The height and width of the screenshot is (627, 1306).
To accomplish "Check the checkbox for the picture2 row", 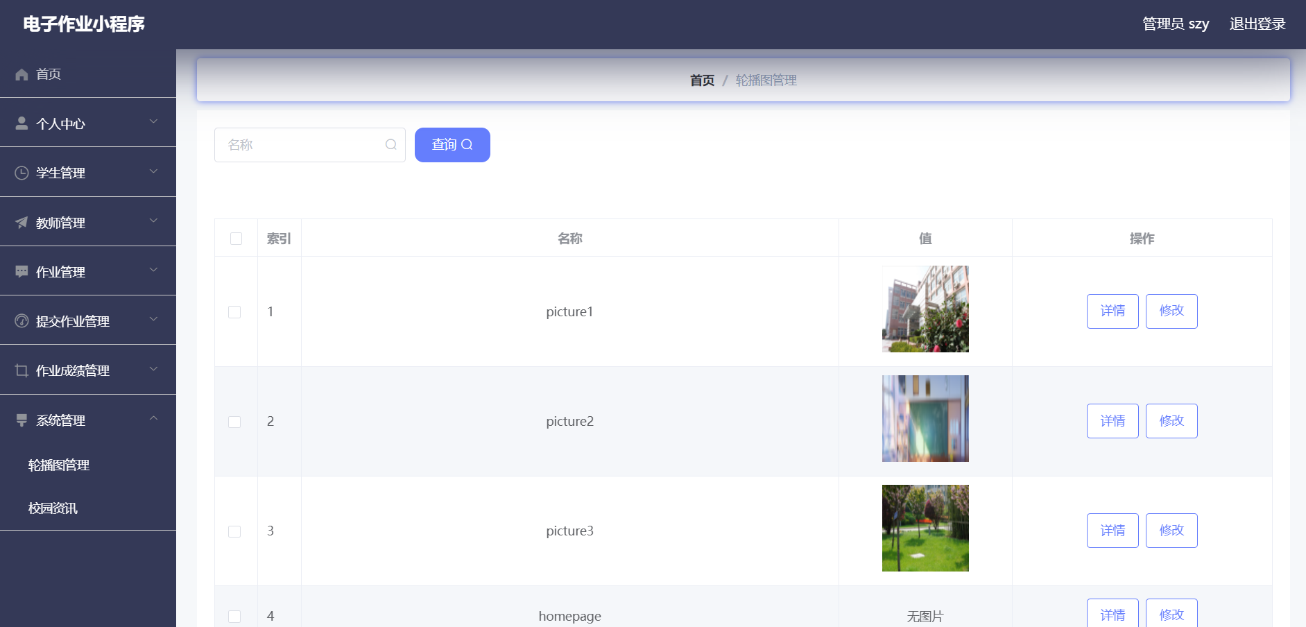I will click(x=234, y=422).
